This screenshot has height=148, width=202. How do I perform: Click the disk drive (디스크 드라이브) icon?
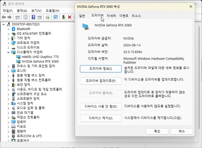[x=13, y=48]
